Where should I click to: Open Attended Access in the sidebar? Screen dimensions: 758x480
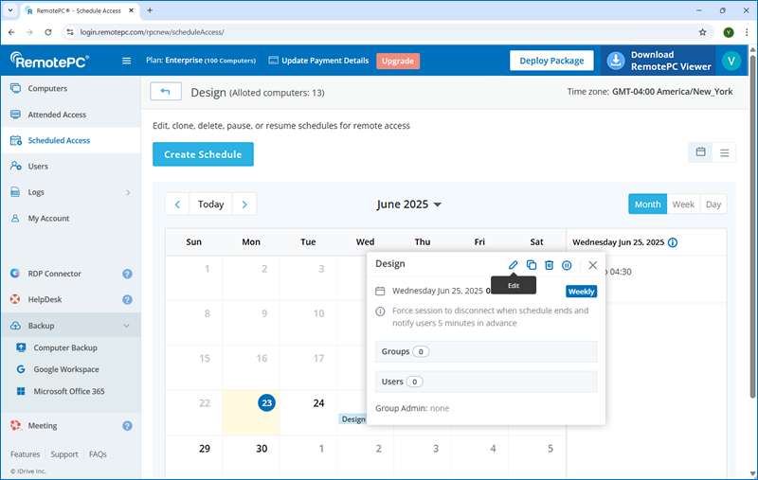point(57,115)
